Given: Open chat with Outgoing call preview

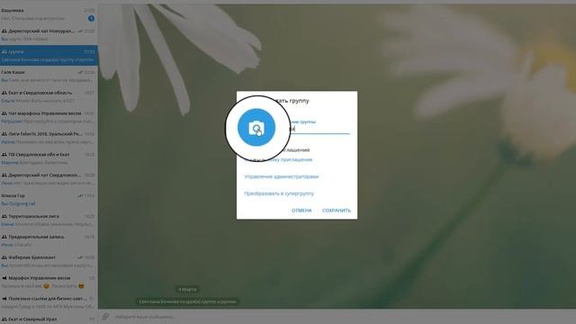Looking at the screenshot, I should tap(49, 200).
